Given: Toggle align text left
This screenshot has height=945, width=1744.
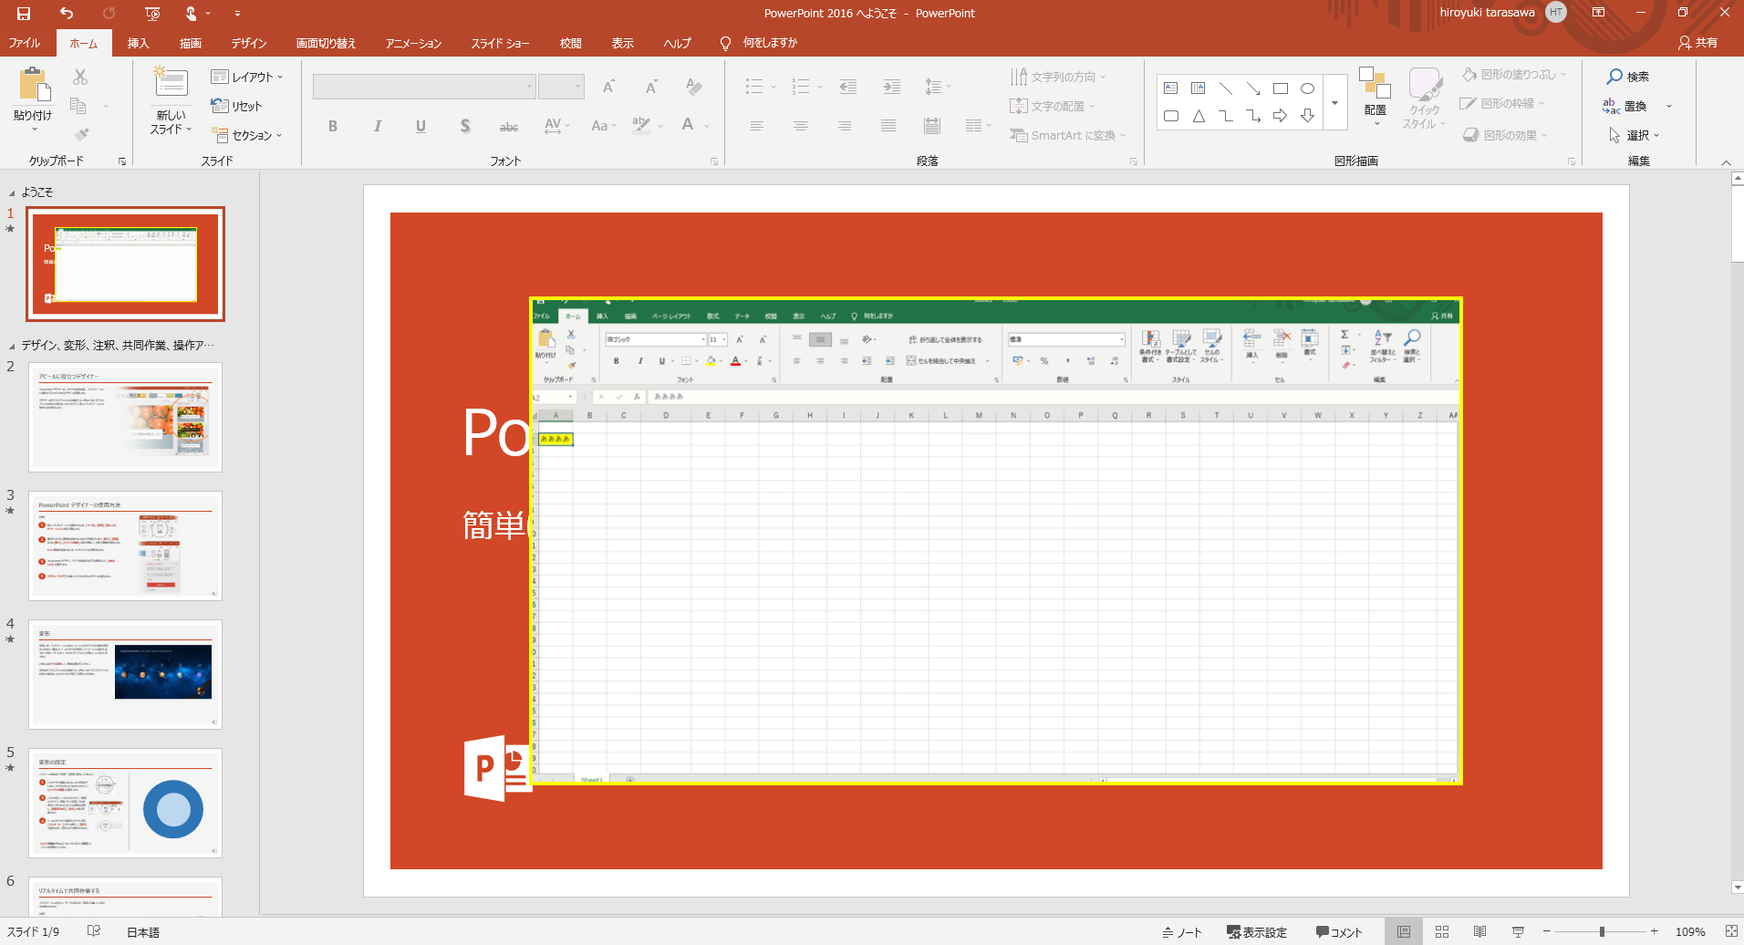Looking at the screenshot, I should [x=757, y=126].
